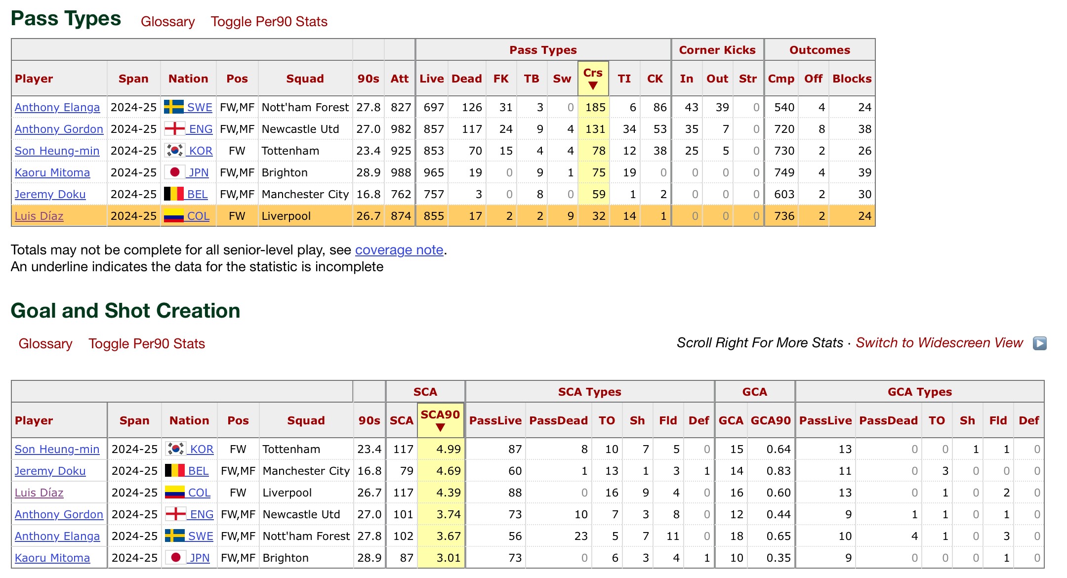Open the coverage note link
The image size is (1067, 578).
(399, 250)
